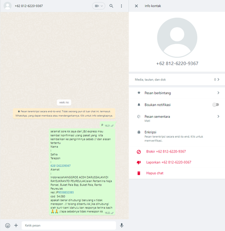Open the phone link 6281262209367 in message

tap(61, 166)
